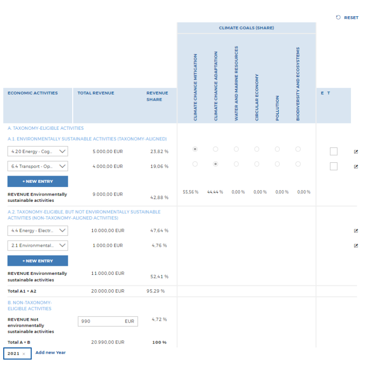This screenshot has width=371, height=367.
Task: Select Climate Change Adaptation for 4.20 Energy row
Action: (x=216, y=149)
